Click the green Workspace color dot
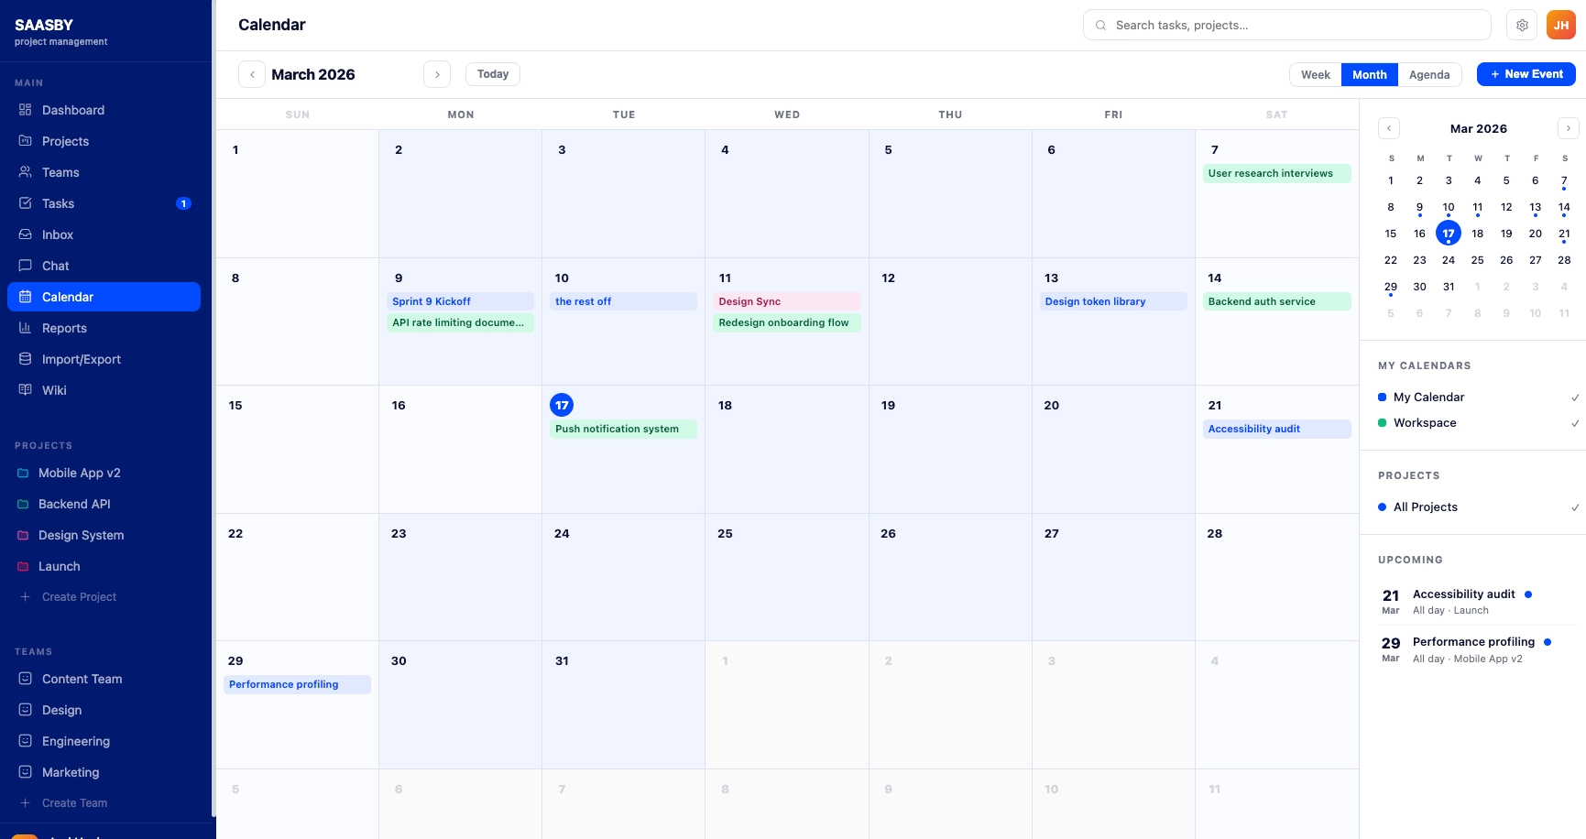The image size is (1586, 839). (1383, 423)
